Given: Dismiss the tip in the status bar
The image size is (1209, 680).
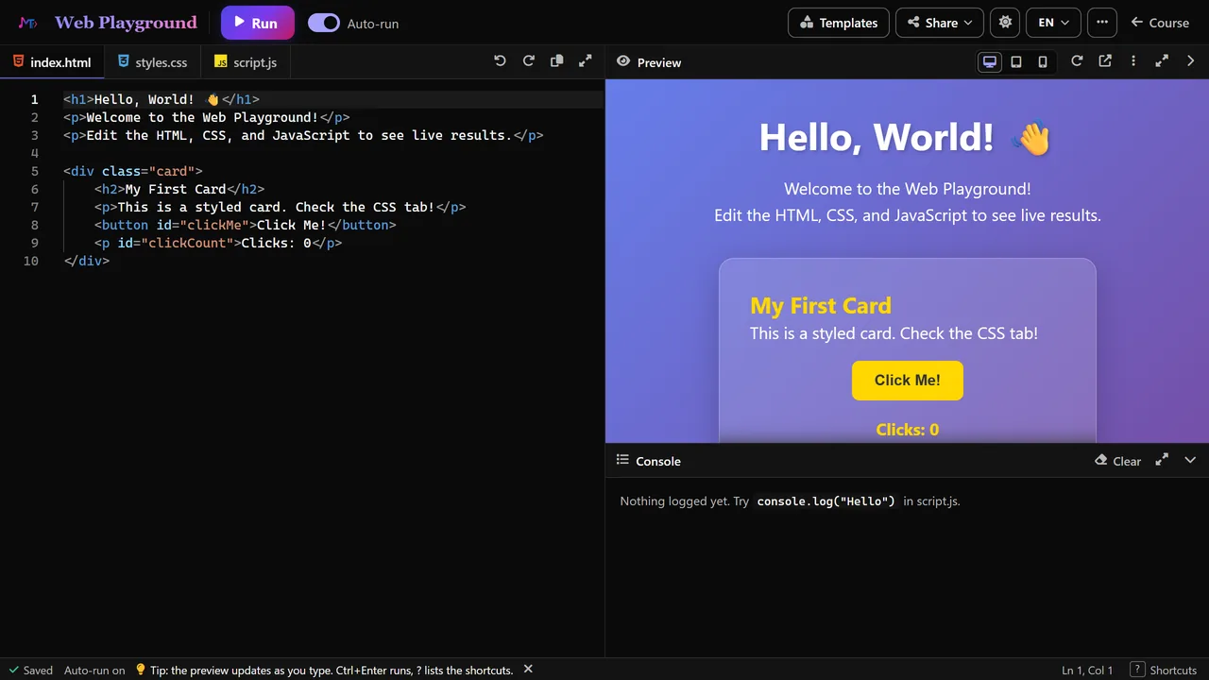Looking at the screenshot, I should pos(528,670).
